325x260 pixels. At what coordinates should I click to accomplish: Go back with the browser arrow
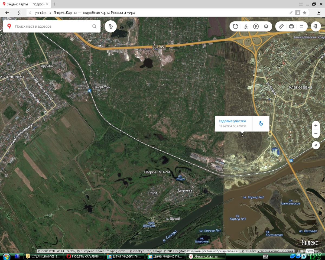point(7,12)
